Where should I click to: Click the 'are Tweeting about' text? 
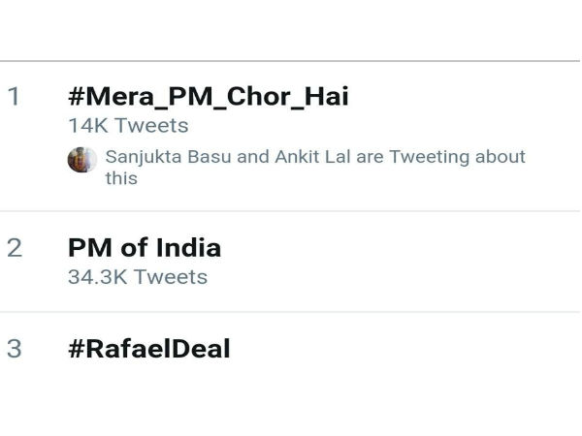click(427, 157)
